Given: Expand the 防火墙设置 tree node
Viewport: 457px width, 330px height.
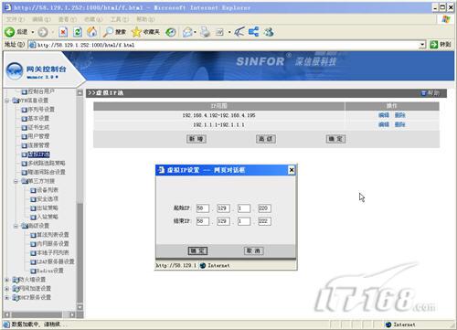Looking at the screenshot, I should tap(6, 280).
